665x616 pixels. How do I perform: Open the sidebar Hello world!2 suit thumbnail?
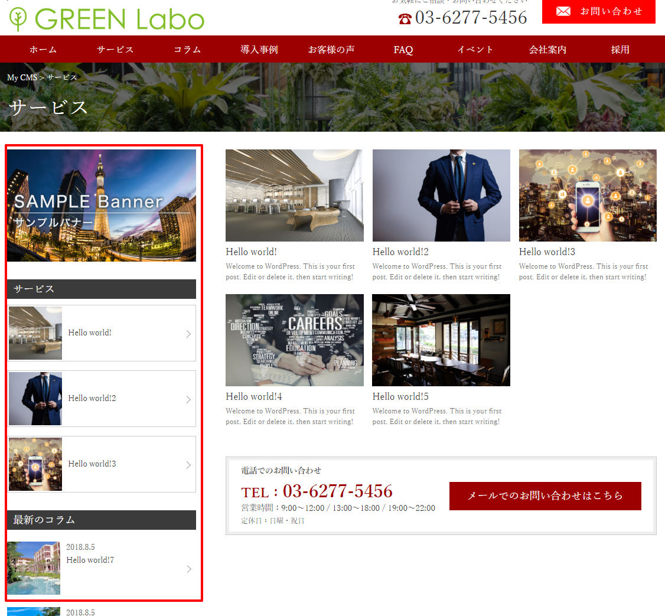35,399
